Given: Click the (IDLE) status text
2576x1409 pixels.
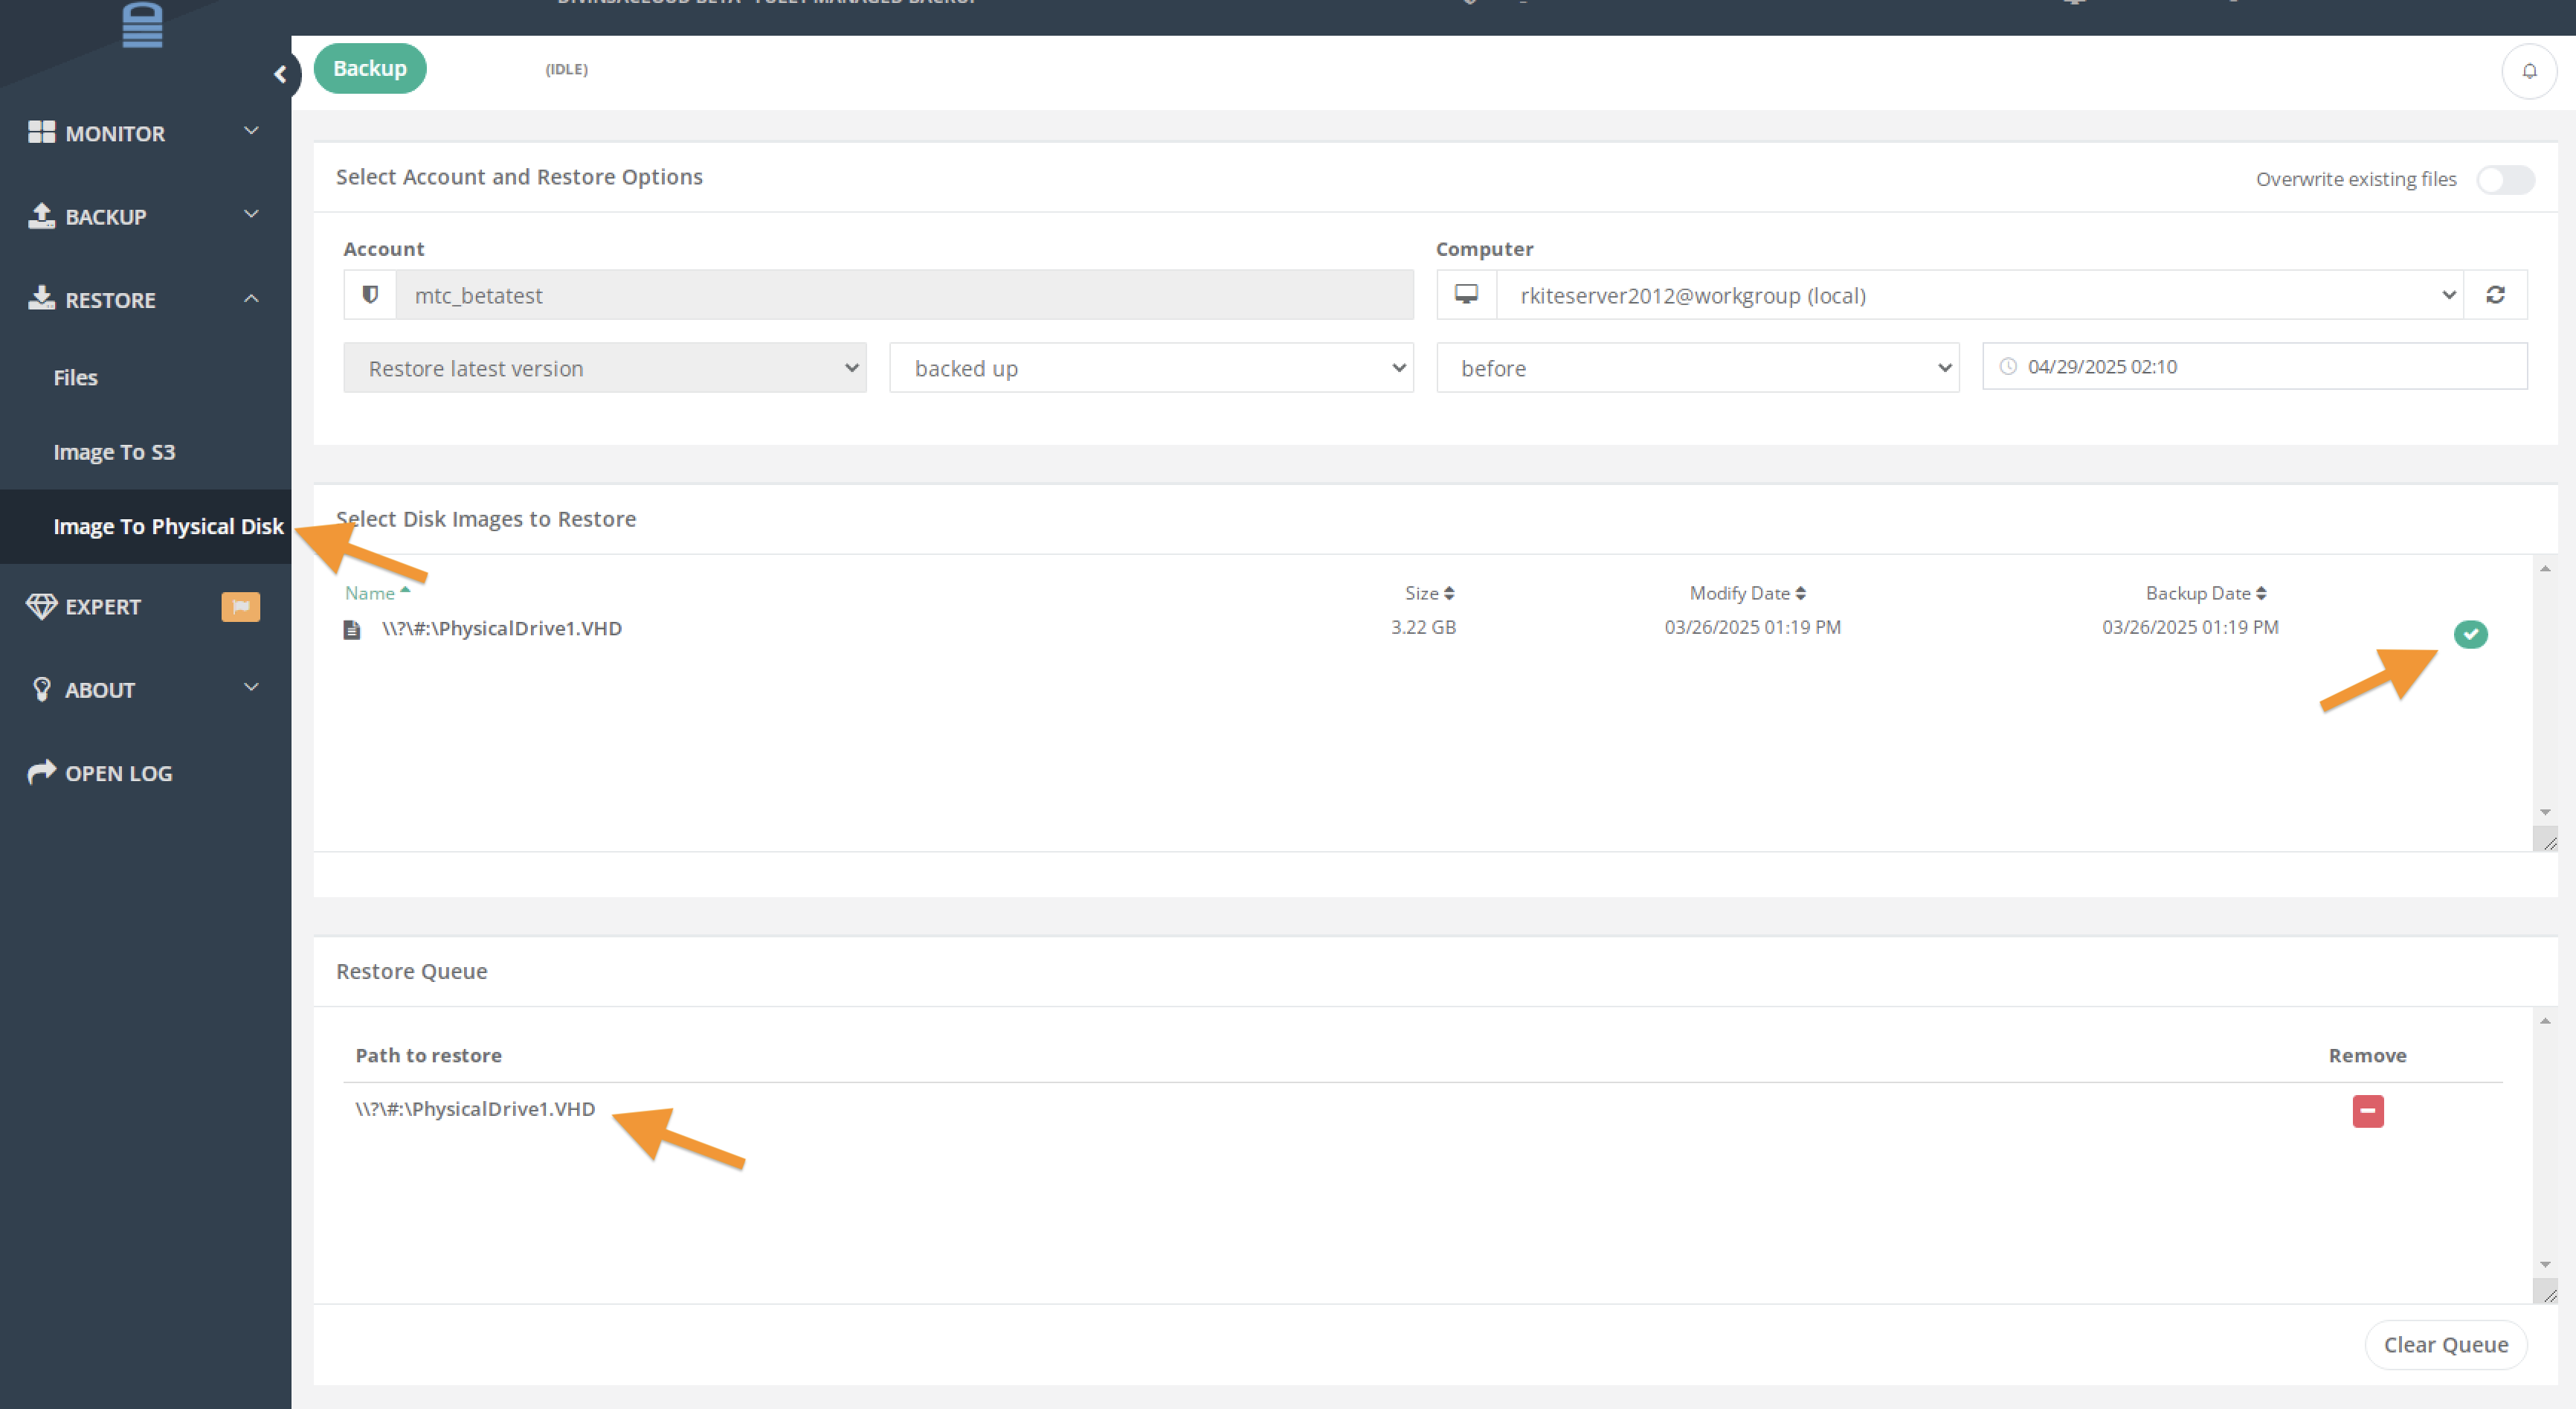Looking at the screenshot, I should pyautogui.click(x=566, y=69).
